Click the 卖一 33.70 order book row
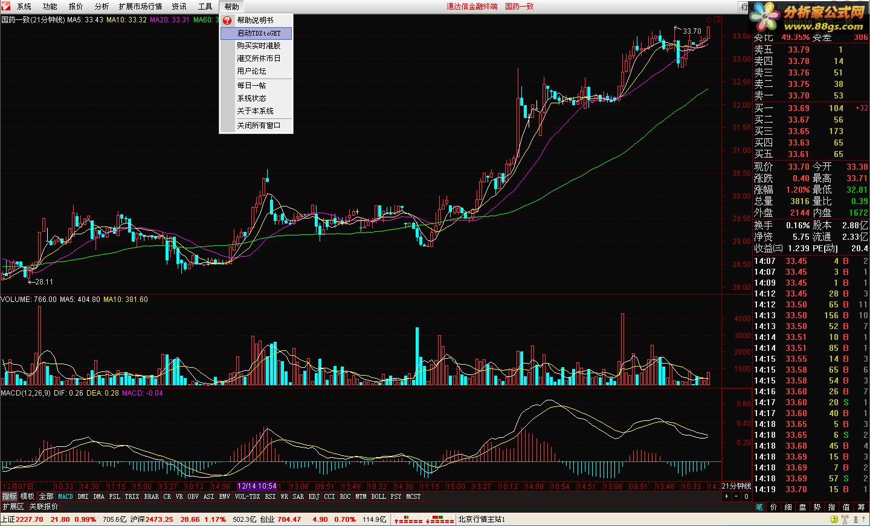Viewport: 870px width, 526px height. pyautogui.click(x=811, y=95)
